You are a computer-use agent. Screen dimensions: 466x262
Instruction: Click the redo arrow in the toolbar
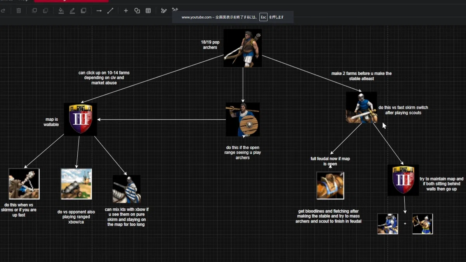(3, 11)
